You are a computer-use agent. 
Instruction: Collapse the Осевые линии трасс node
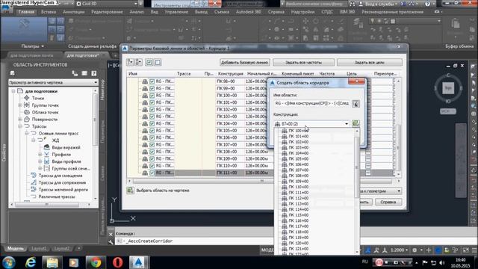pos(27,133)
